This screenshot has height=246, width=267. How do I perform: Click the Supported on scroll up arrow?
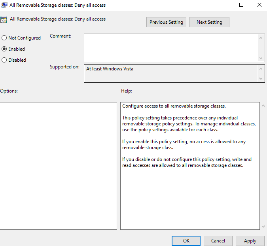(261, 69)
